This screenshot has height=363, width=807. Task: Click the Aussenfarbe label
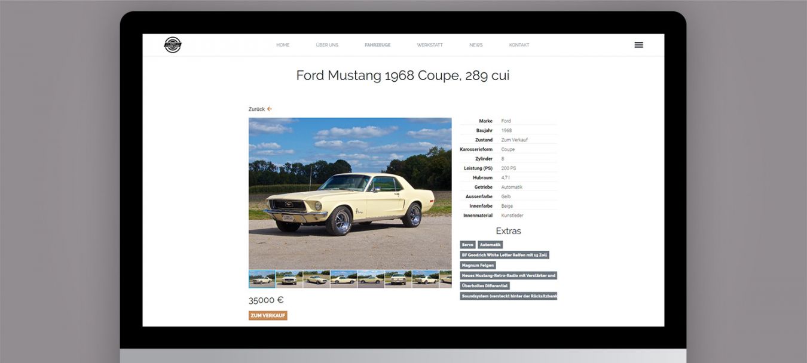click(x=479, y=196)
